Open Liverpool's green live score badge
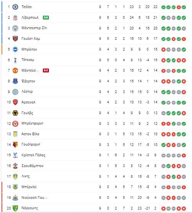The width and height of the screenshot is (192, 213). tap(46, 18)
